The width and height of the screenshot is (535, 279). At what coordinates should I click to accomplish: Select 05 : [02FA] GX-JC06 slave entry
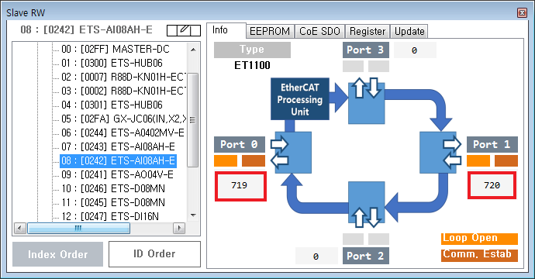[x=123, y=119]
